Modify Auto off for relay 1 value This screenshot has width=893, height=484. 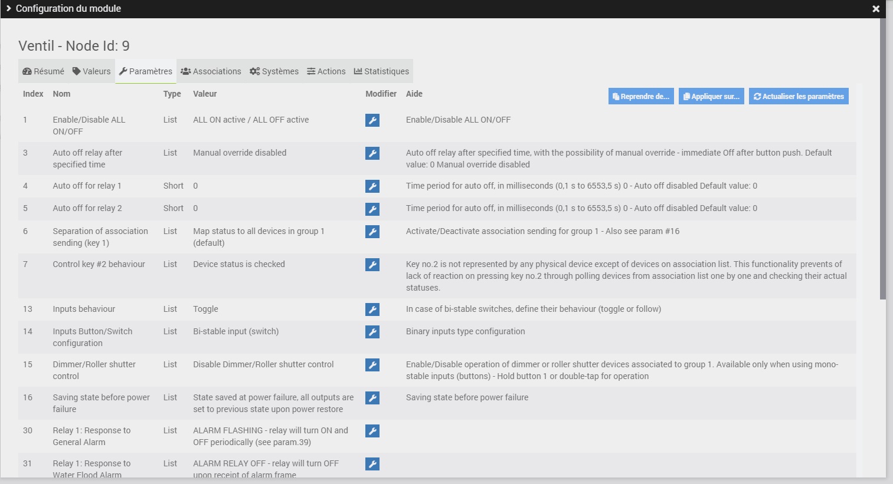(x=372, y=186)
